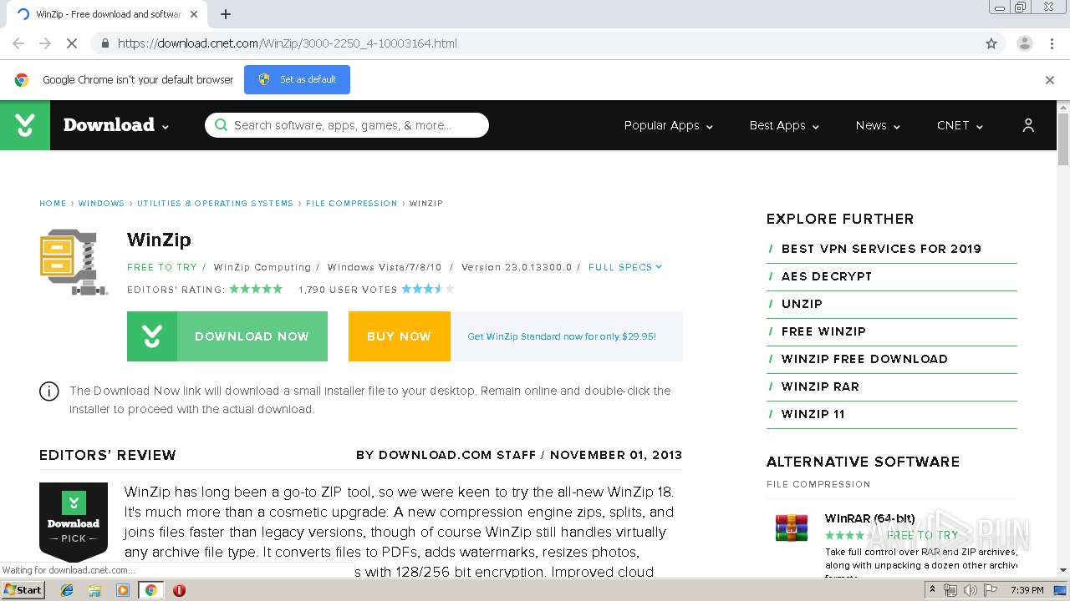1070x601 pixels.
Task: Go to Home breadcrumb
Action: coord(53,204)
